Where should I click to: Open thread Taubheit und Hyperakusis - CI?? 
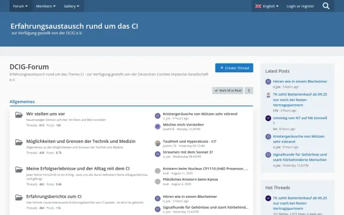coord(190,141)
